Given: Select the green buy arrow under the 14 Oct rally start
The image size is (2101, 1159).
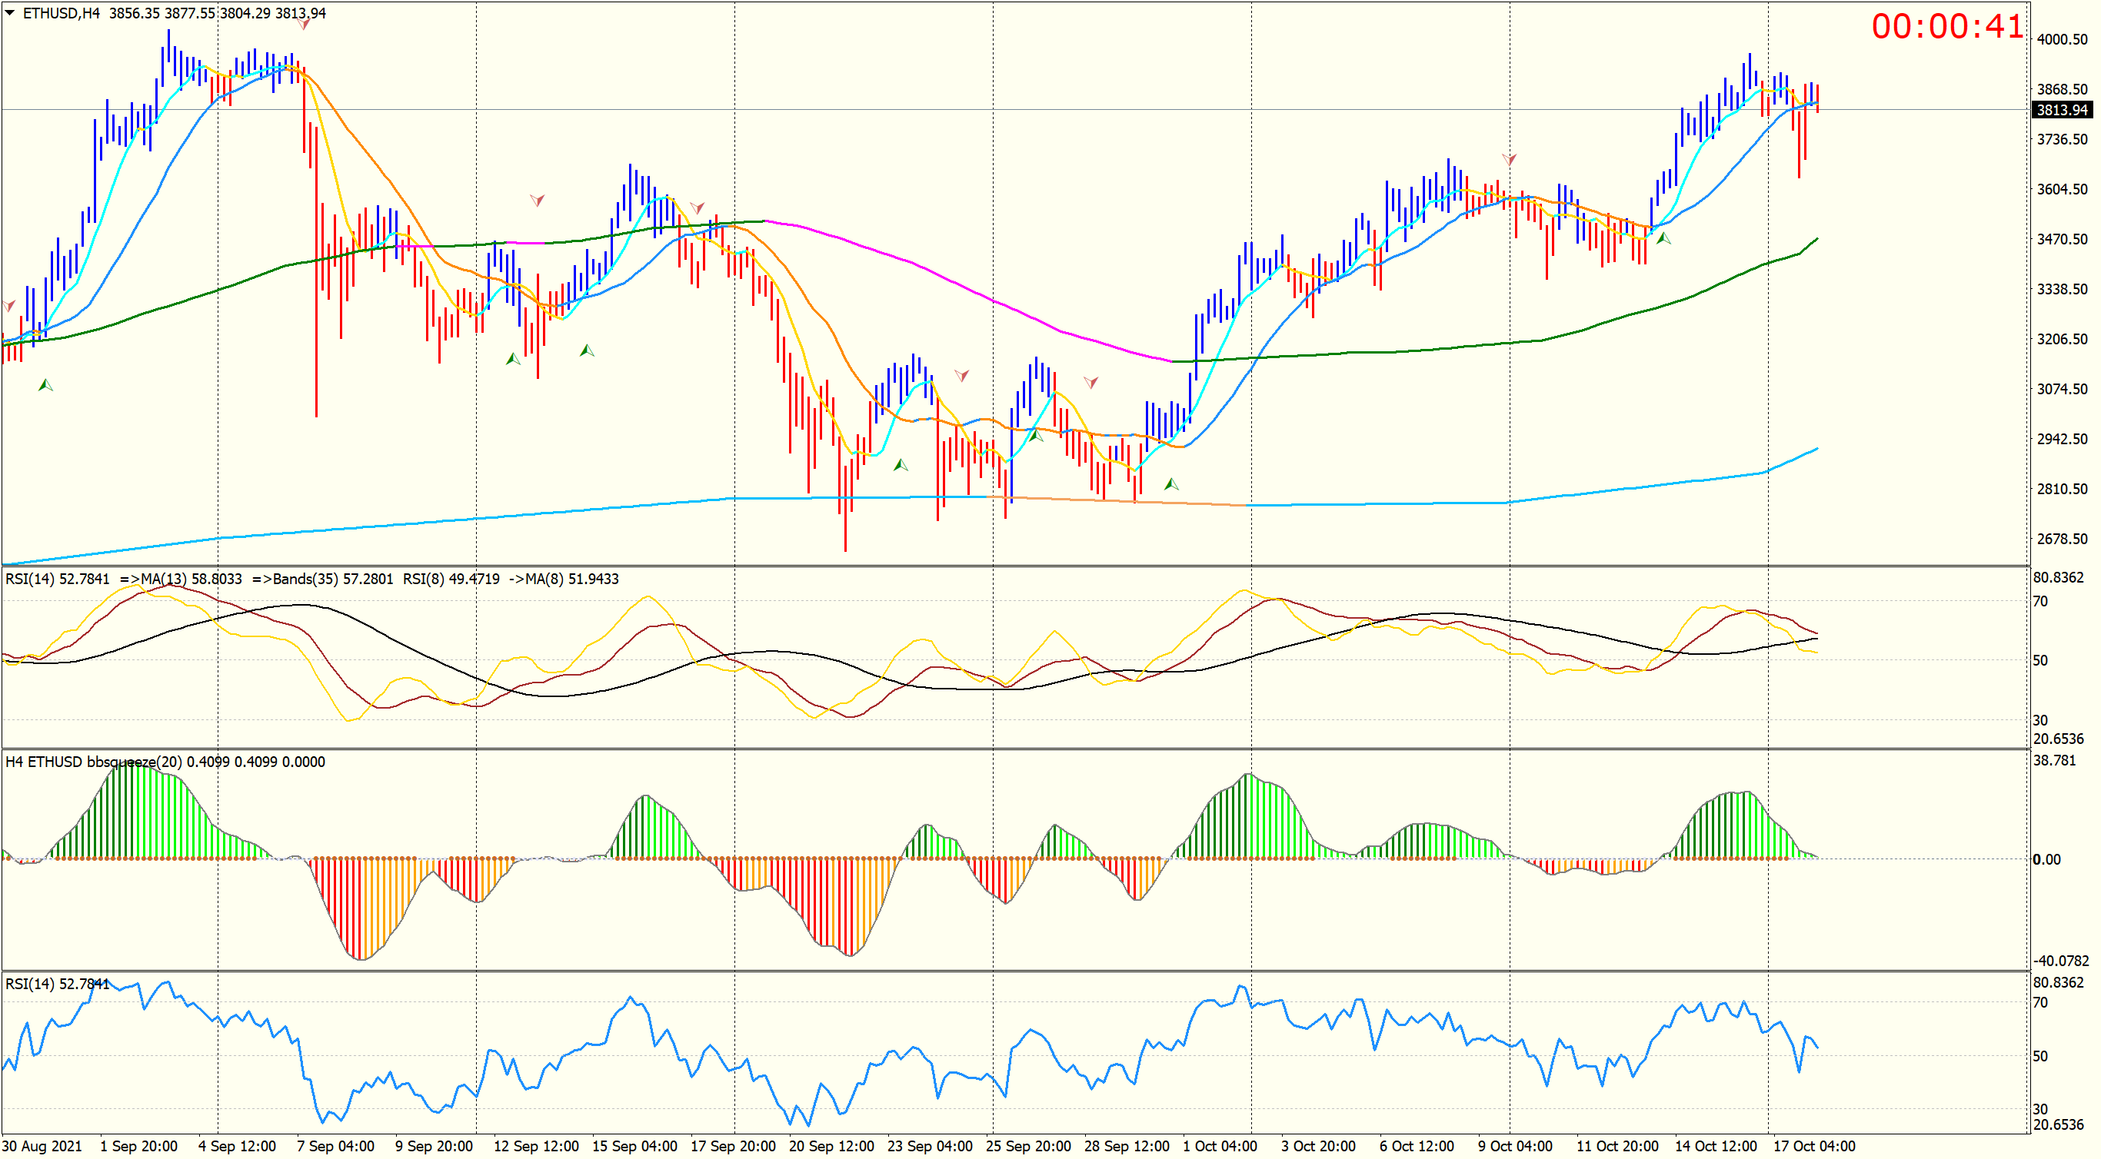Looking at the screenshot, I should pos(1664,238).
